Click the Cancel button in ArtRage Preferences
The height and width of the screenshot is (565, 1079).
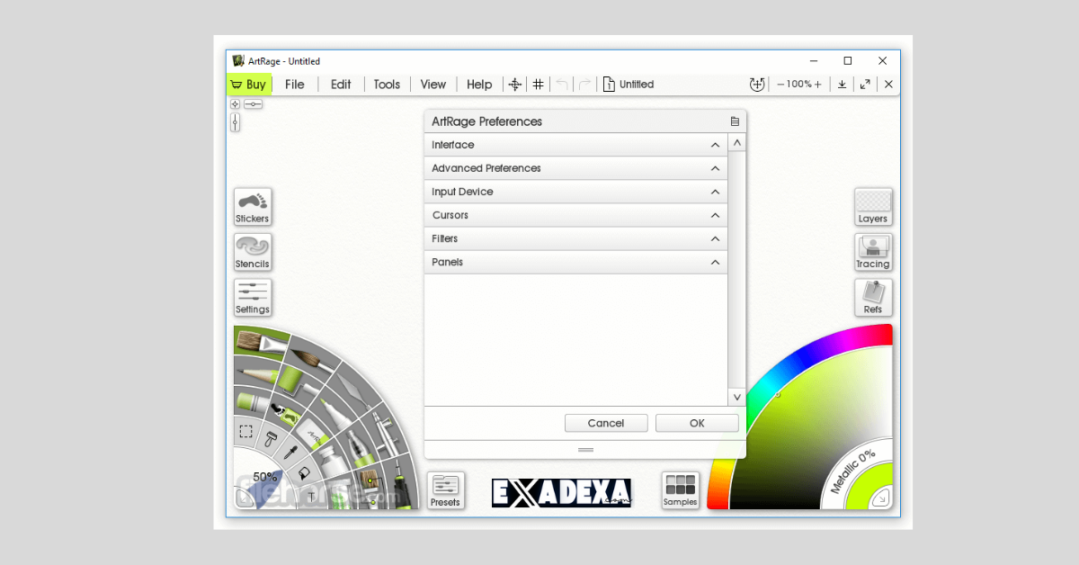click(605, 423)
